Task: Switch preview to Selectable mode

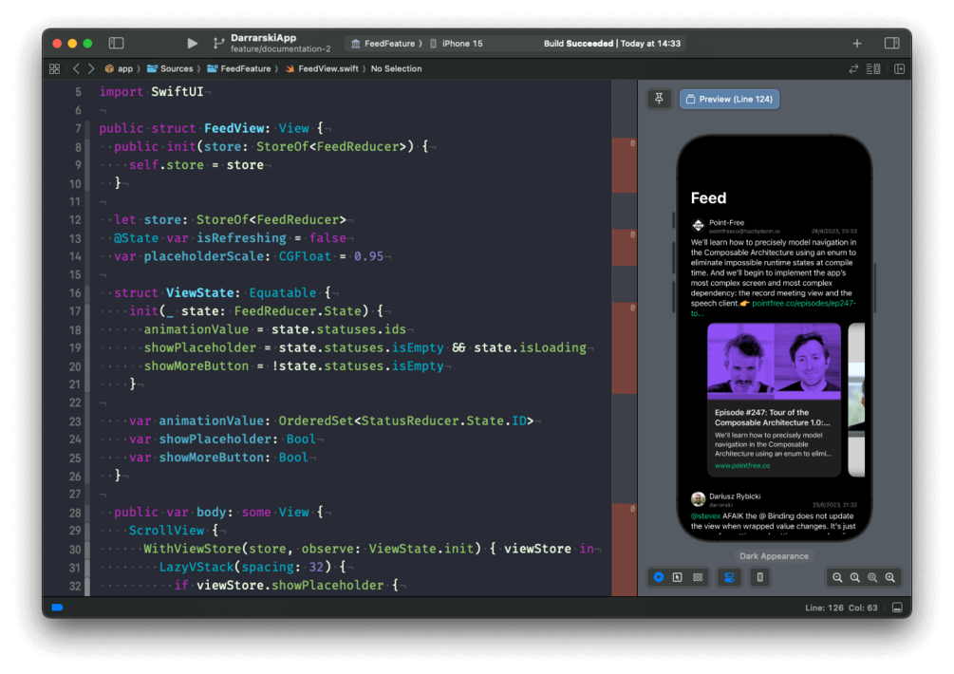Action: (677, 576)
